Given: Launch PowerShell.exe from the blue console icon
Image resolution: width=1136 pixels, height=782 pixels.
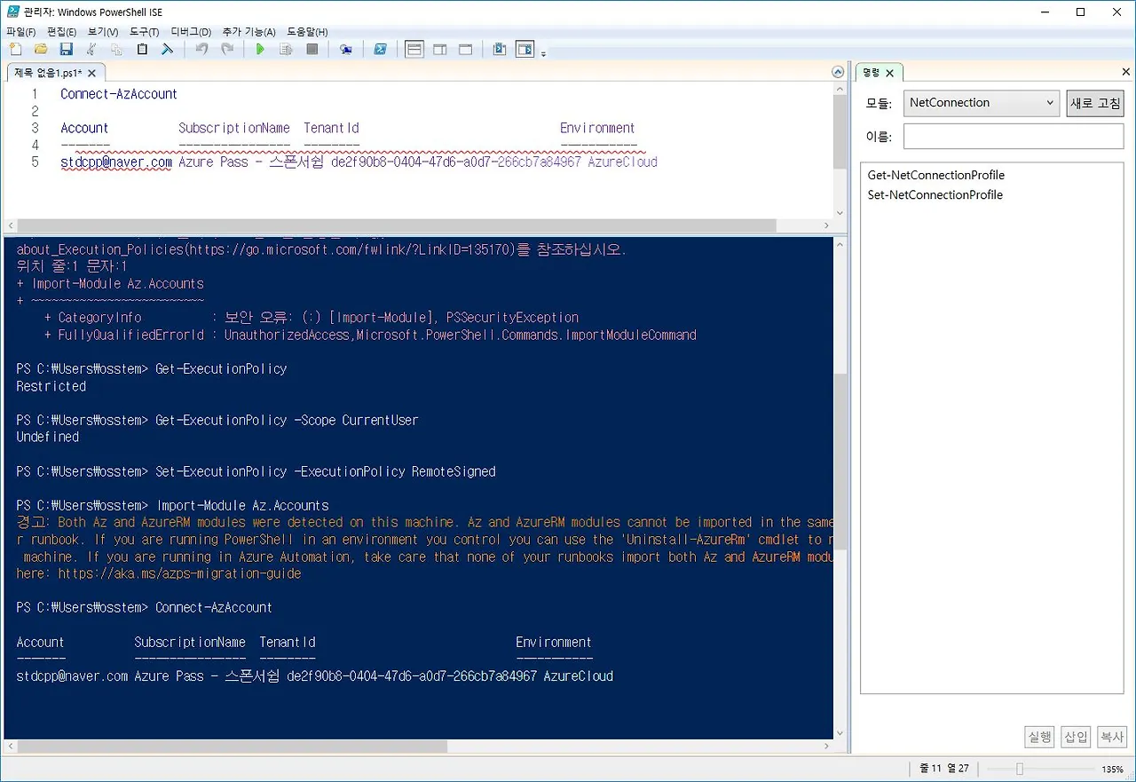Looking at the screenshot, I should click(x=380, y=50).
